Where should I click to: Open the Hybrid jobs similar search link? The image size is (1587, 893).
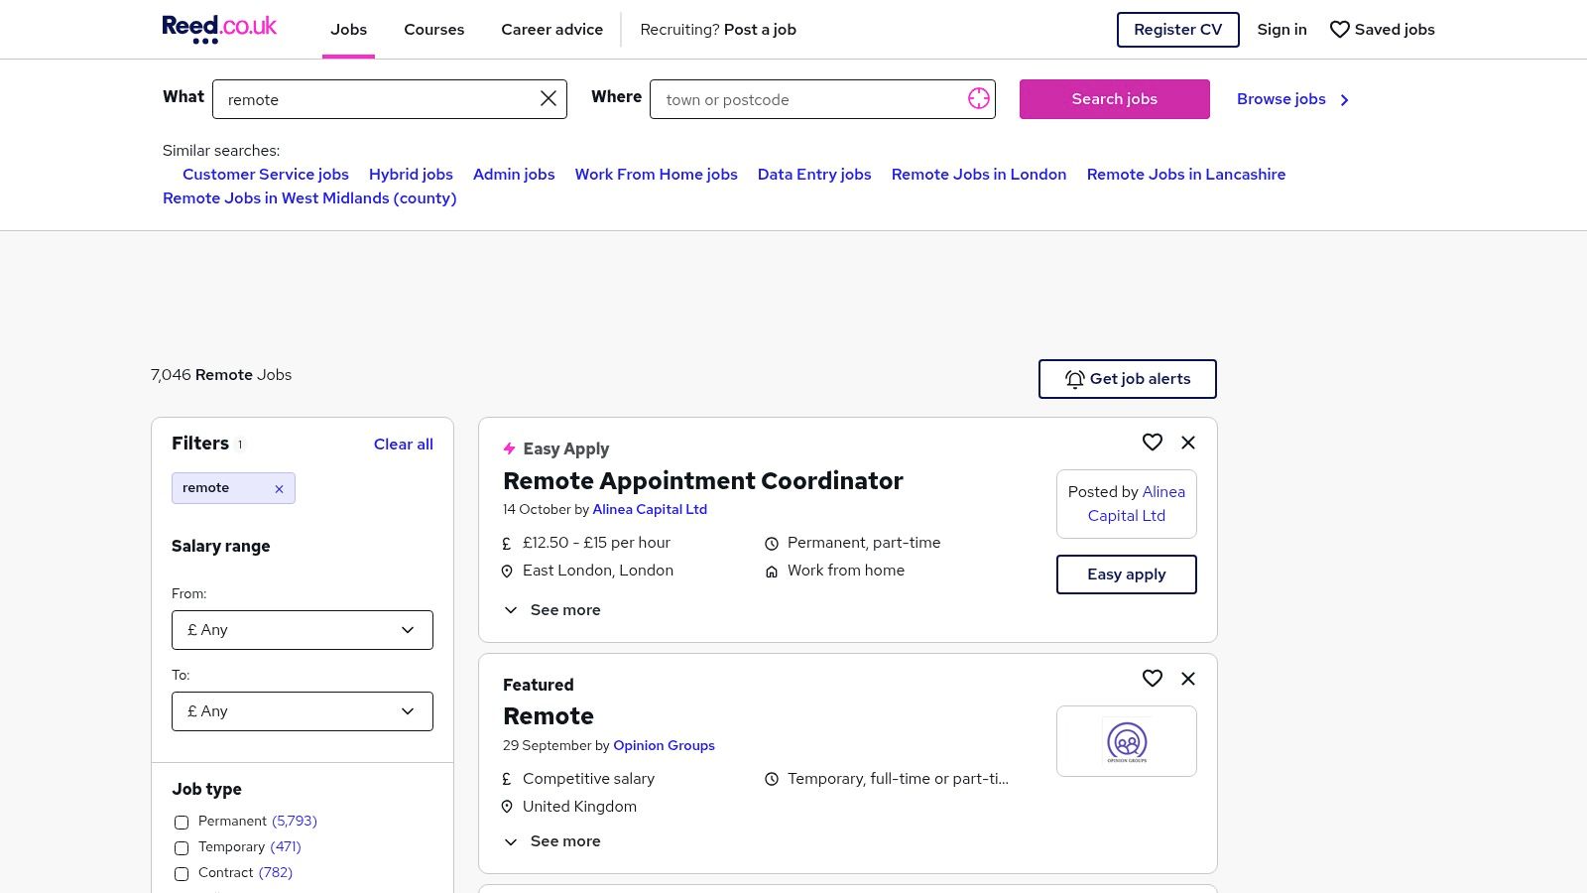pyautogui.click(x=411, y=174)
